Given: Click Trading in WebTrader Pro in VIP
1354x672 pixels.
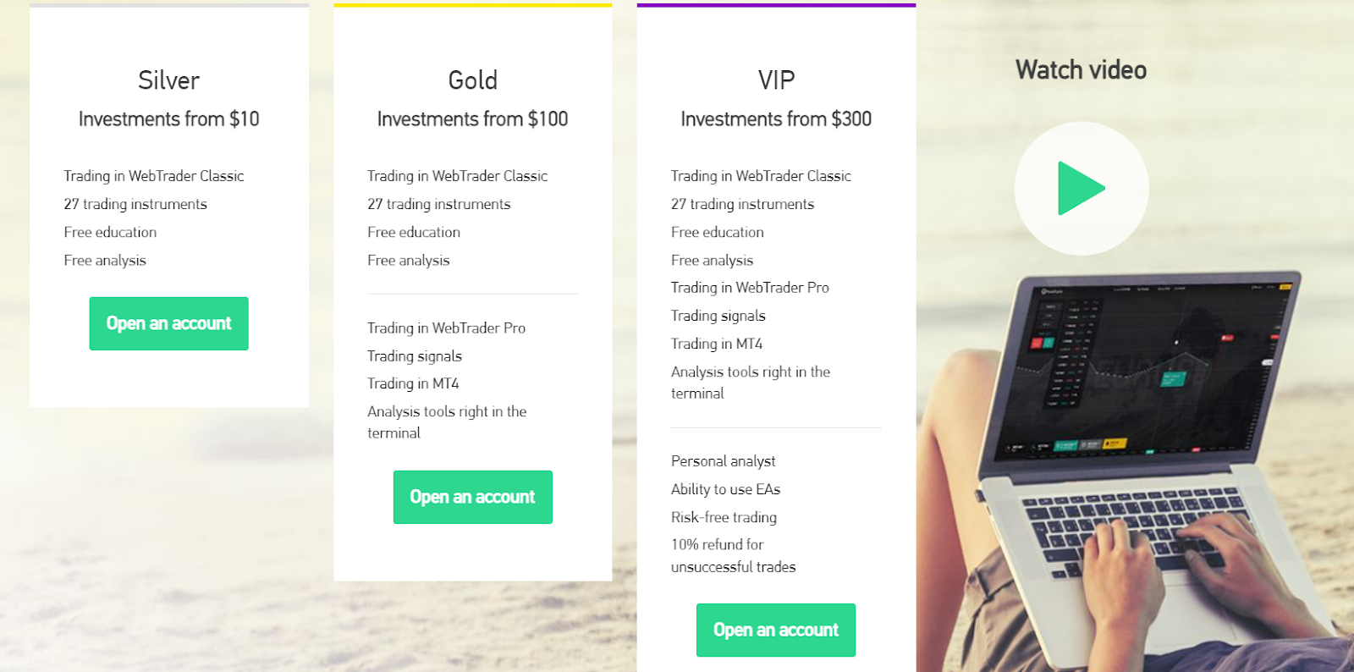Looking at the screenshot, I should pos(750,288).
